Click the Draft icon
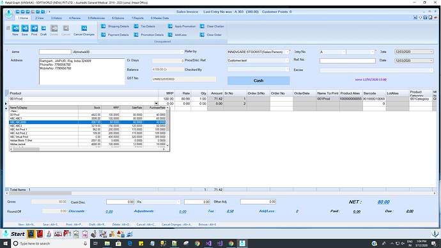441x248 pixels. (x=43, y=28)
